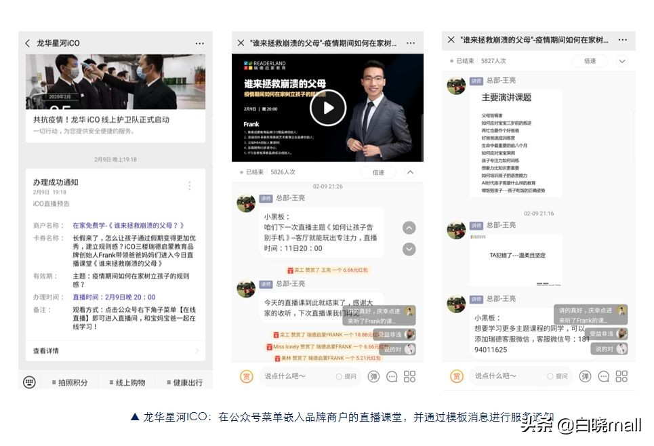Open the grid menu icon on the right screen

pyautogui.click(x=622, y=376)
